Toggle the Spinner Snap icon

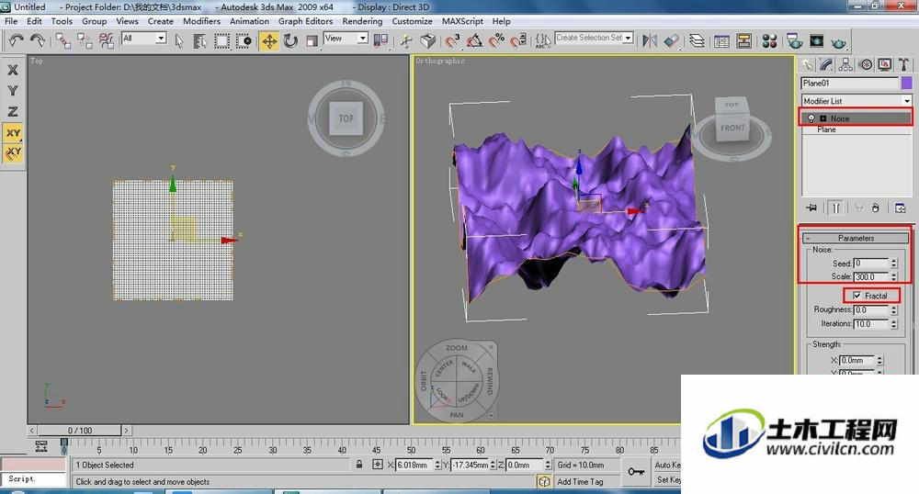tap(518, 40)
